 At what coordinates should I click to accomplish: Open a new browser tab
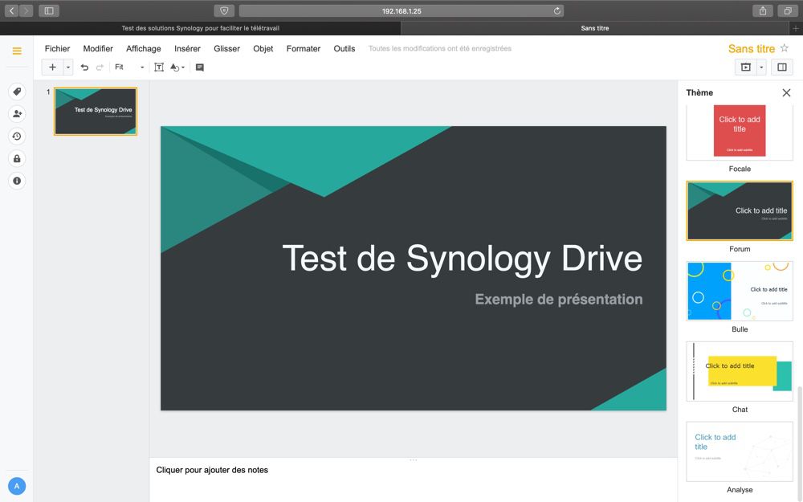click(796, 28)
